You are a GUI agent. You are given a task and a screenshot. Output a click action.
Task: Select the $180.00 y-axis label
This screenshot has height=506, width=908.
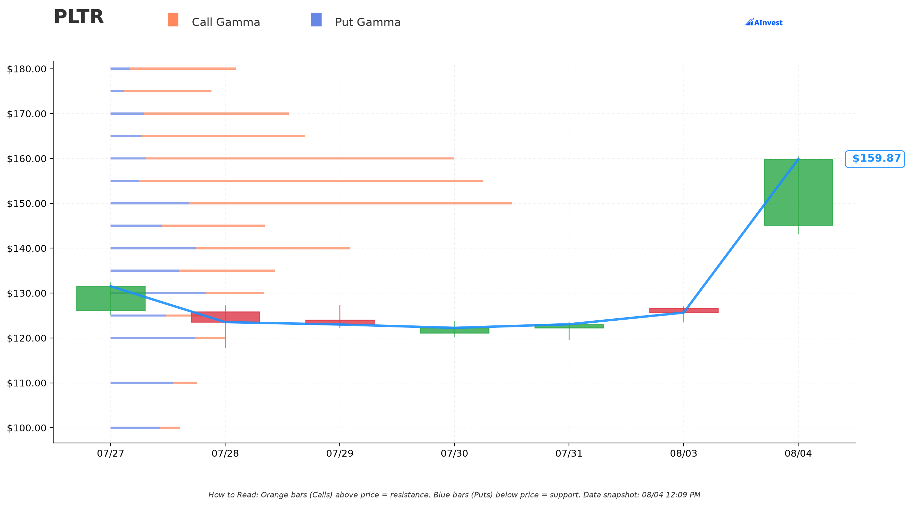pos(27,69)
